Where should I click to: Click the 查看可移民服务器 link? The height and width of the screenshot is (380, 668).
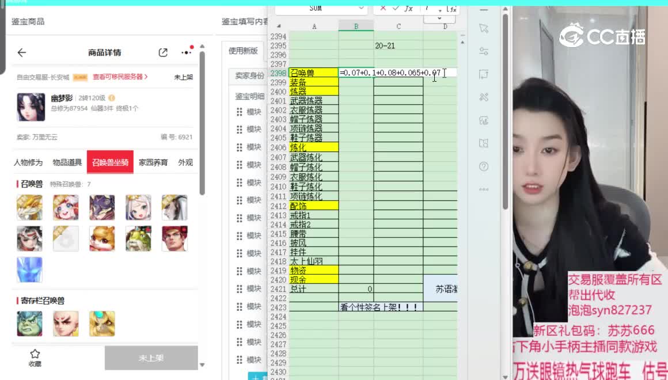click(120, 77)
